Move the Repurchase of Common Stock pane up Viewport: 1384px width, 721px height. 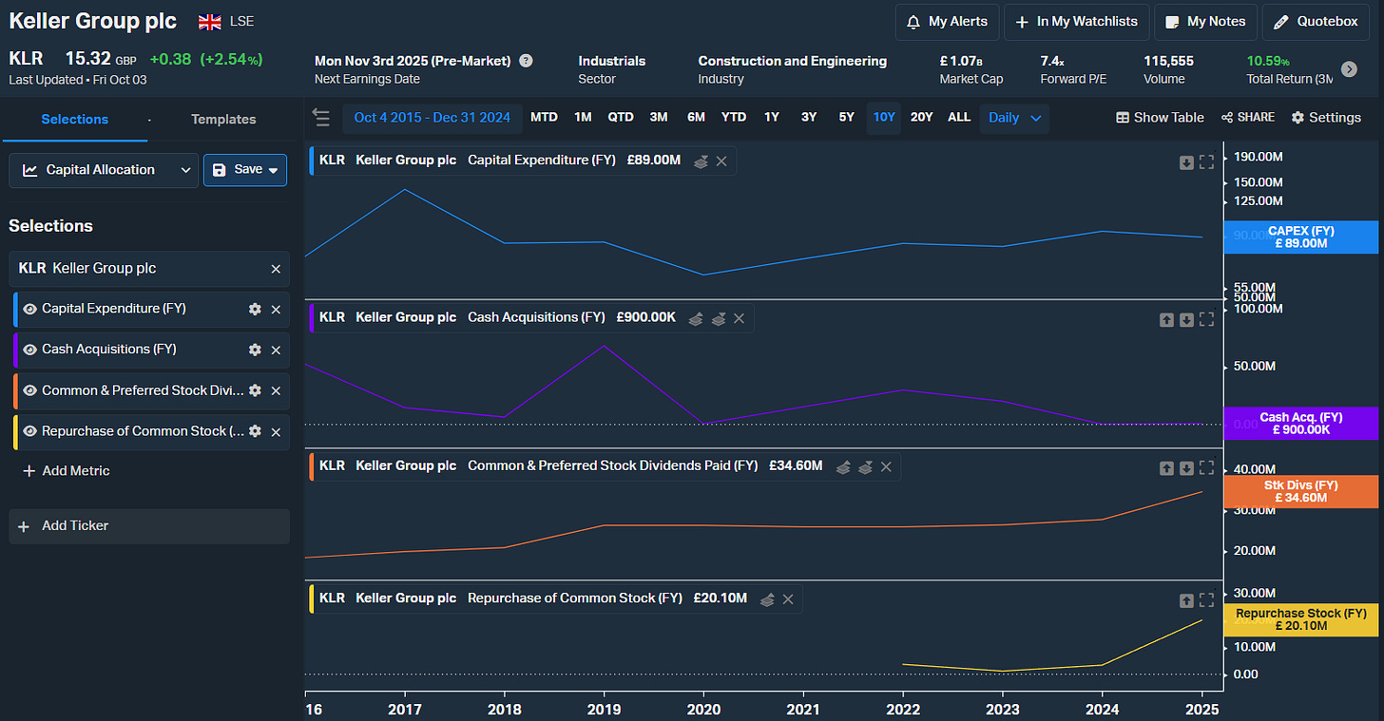(x=1186, y=600)
